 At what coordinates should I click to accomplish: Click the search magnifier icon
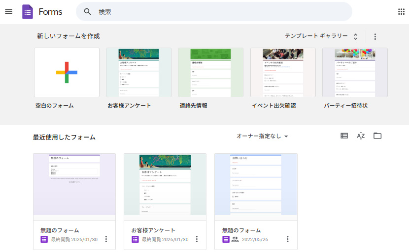88,12
